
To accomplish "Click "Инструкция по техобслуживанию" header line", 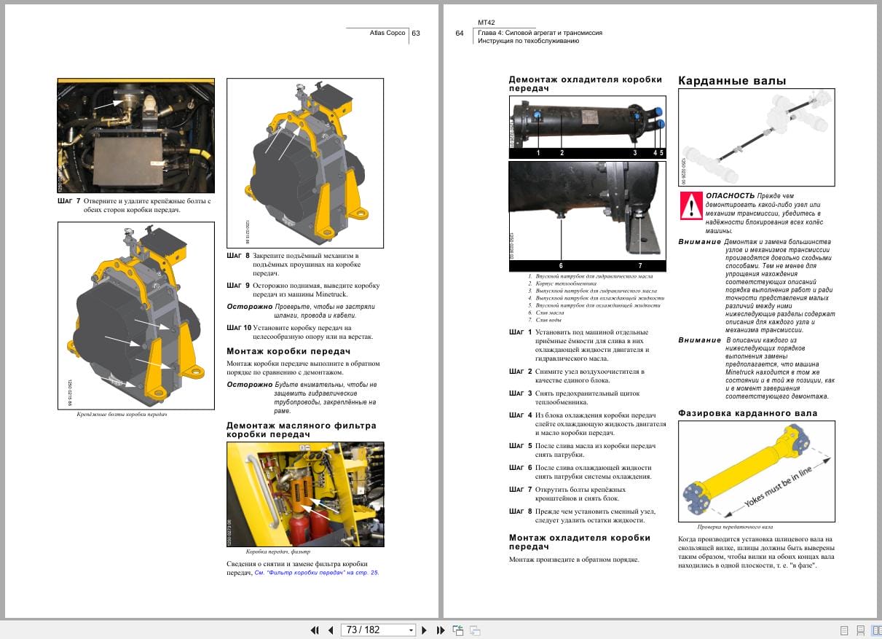I will click(x=529, y=42).
